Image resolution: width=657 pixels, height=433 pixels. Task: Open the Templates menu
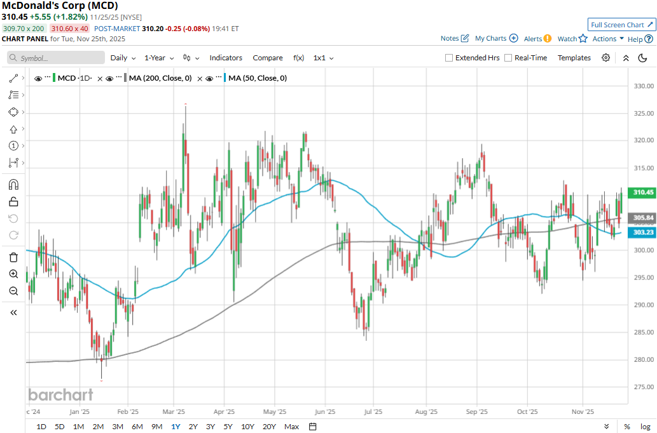(574, 58)
